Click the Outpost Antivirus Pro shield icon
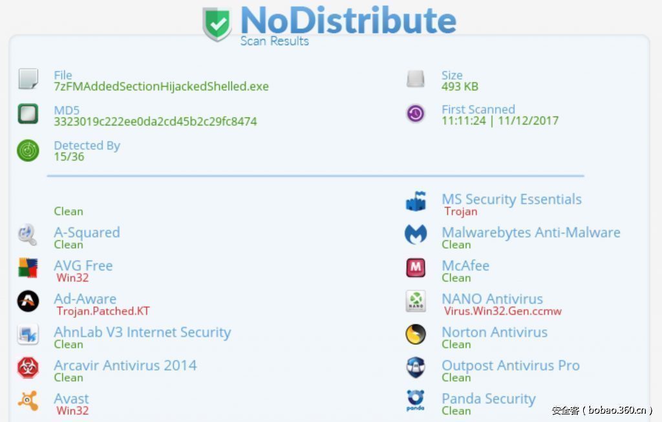Image resolution: width=662 pixels, height=422 pixels. [416, 368]
